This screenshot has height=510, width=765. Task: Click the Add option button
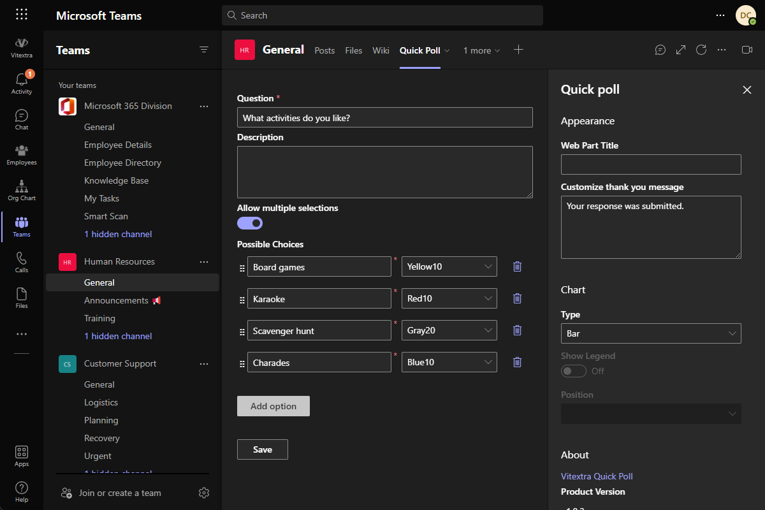273,406
